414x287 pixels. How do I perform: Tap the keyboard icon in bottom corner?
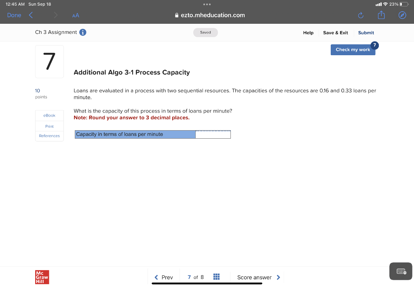[400, 271]
